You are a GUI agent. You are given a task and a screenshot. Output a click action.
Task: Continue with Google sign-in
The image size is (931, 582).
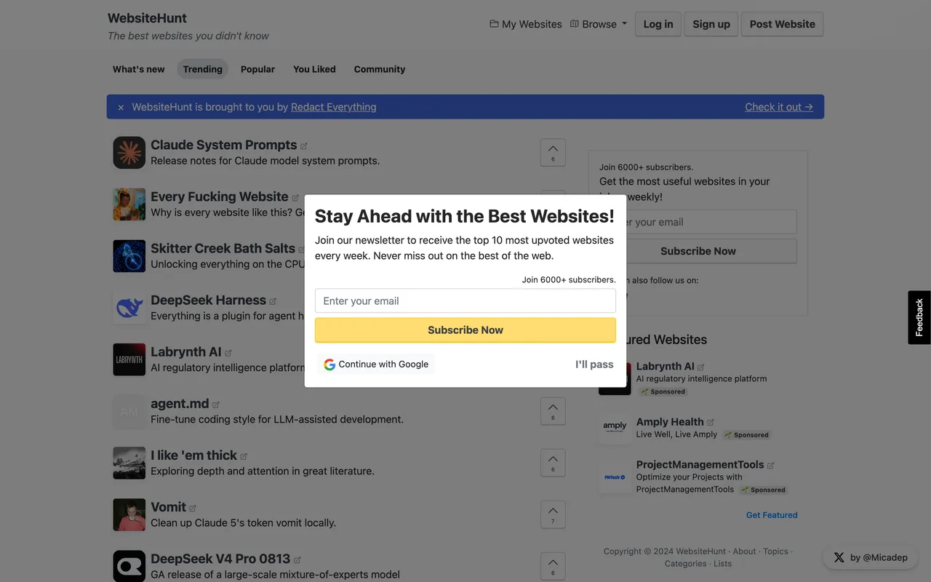click(x=376, y=364)
